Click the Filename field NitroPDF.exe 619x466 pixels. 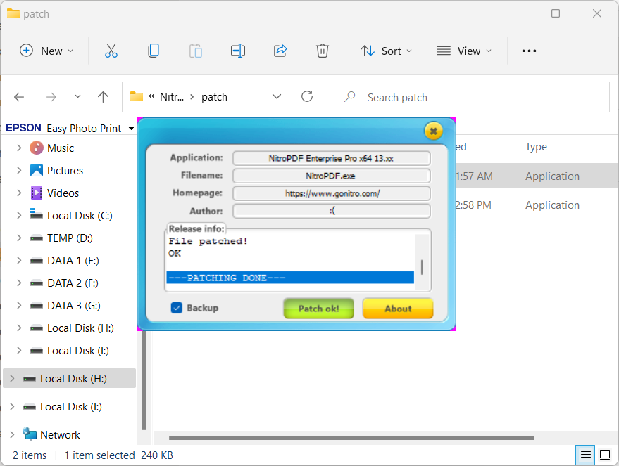pyautogui.click(x=331, y=176)
